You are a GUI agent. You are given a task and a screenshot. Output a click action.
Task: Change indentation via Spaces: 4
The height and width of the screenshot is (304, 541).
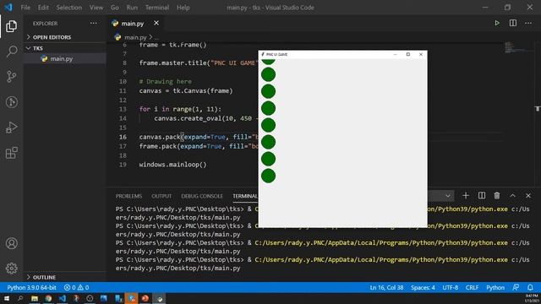(423, 287)
